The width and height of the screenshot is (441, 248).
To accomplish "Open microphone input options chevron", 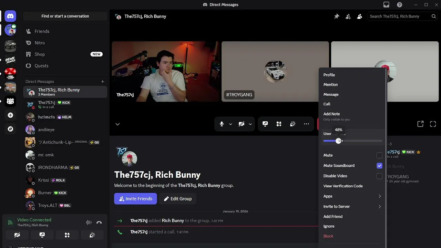I will coord(230,124).
